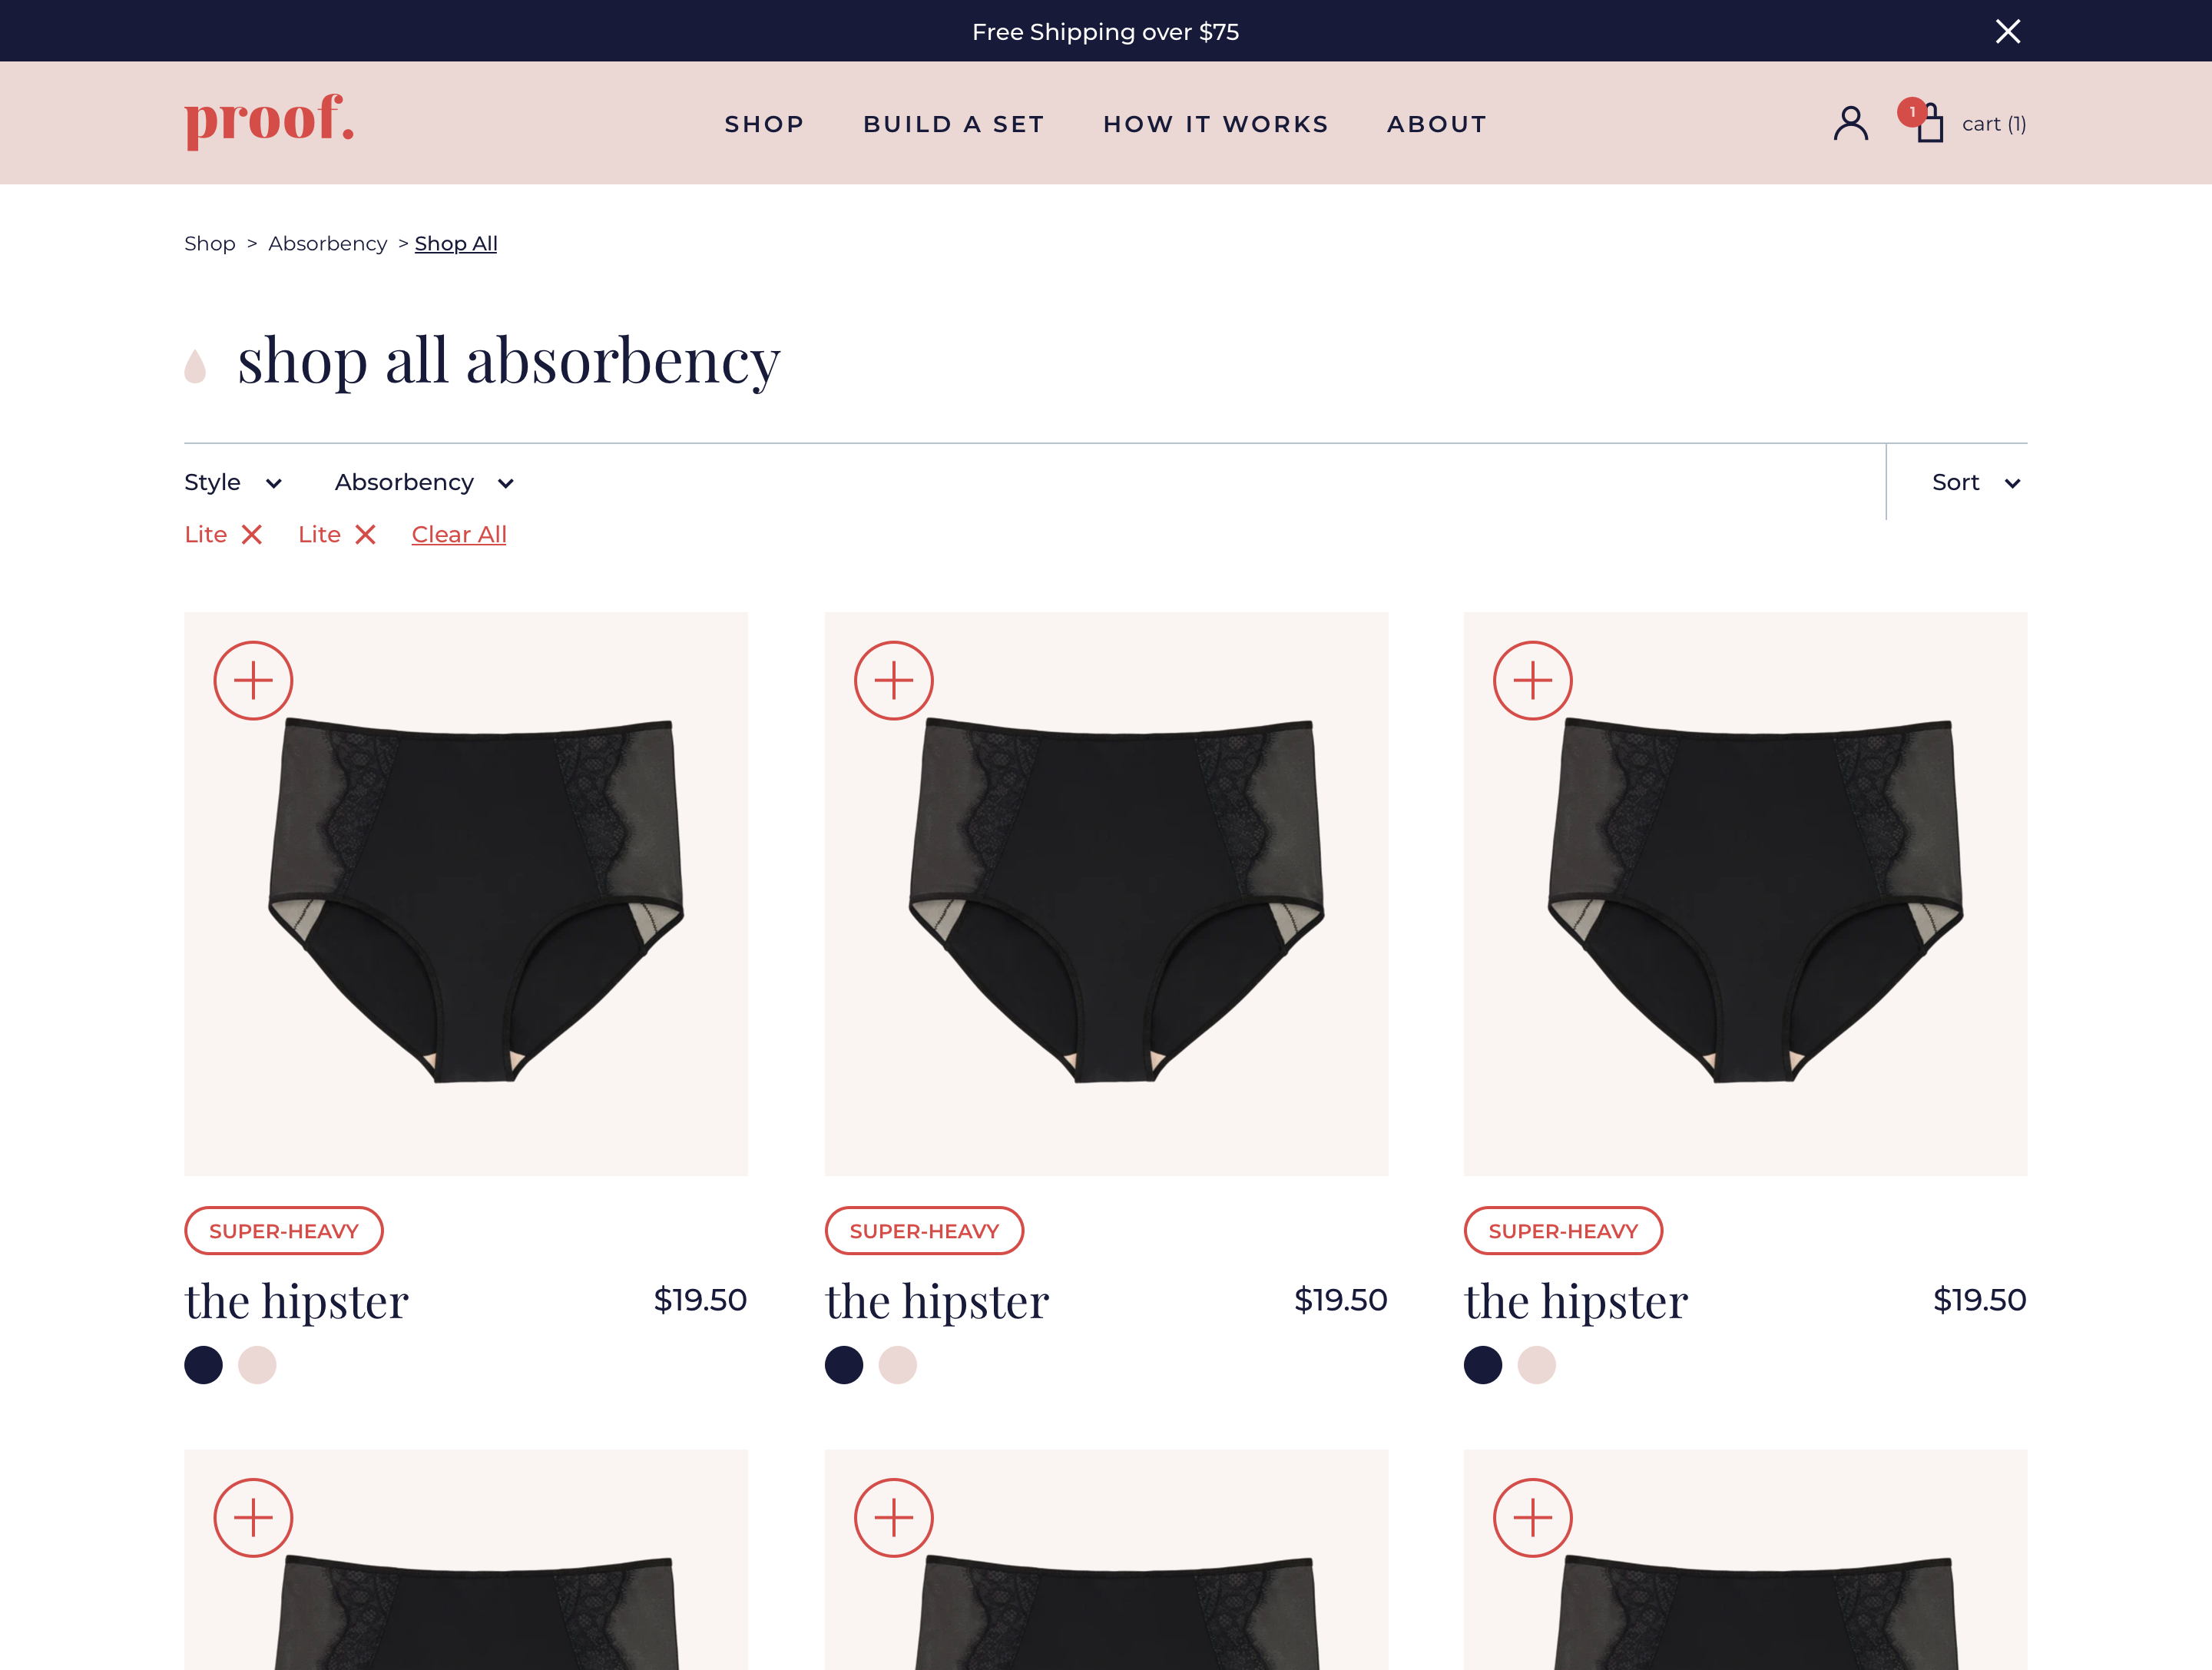Remove the second Lite filter tag

click(x=366, y=535)
